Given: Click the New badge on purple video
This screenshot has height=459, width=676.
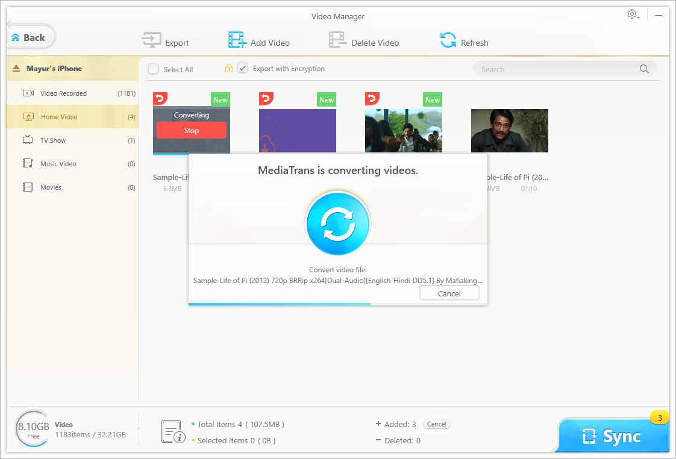Looking at the screenshot, I should [x=327, y=99].
